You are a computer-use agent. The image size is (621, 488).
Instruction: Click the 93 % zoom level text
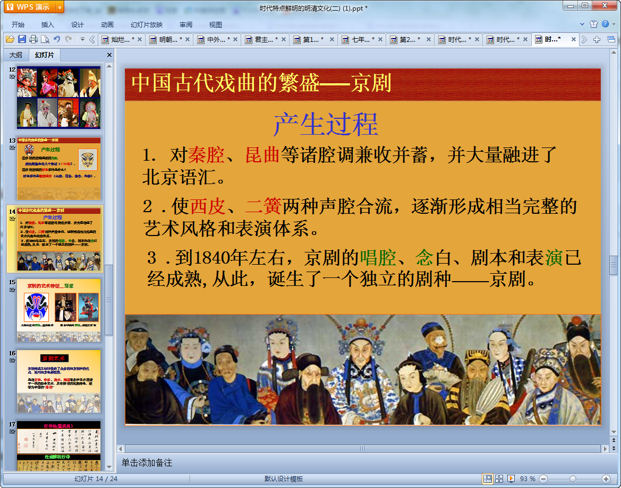[x=528, y=479]
